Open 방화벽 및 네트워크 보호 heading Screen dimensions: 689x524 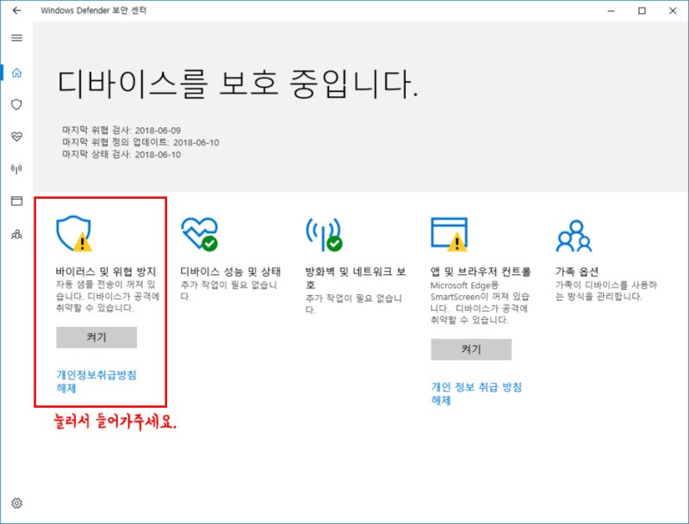point(356,278)
